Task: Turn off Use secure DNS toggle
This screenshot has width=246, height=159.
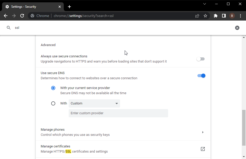Action: click(202, 76)
